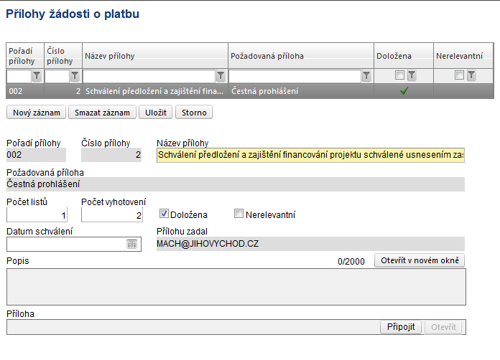The height and width of the screenshot is (360, 500).
Task: Click the filter icon for Pořadí přílohy column
Action: [37, 76]
